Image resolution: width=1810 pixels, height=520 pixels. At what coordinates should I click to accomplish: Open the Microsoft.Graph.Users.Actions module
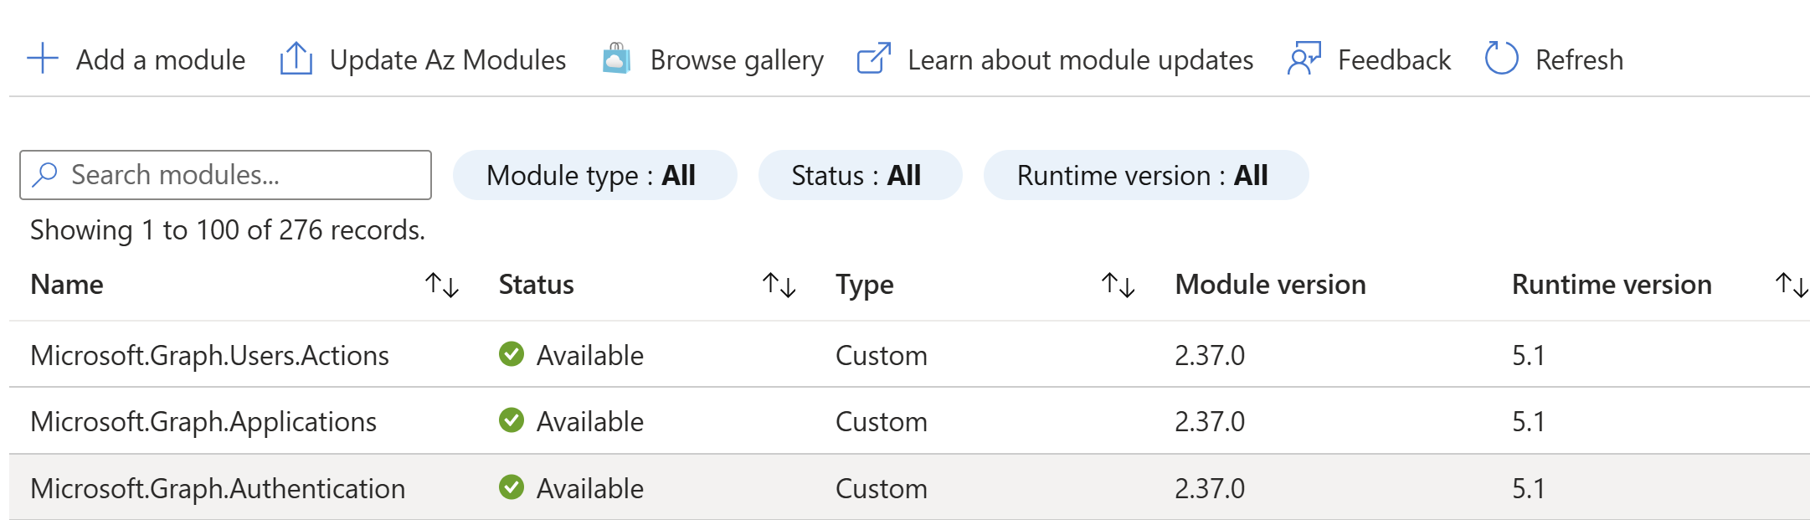pos(210,356)
